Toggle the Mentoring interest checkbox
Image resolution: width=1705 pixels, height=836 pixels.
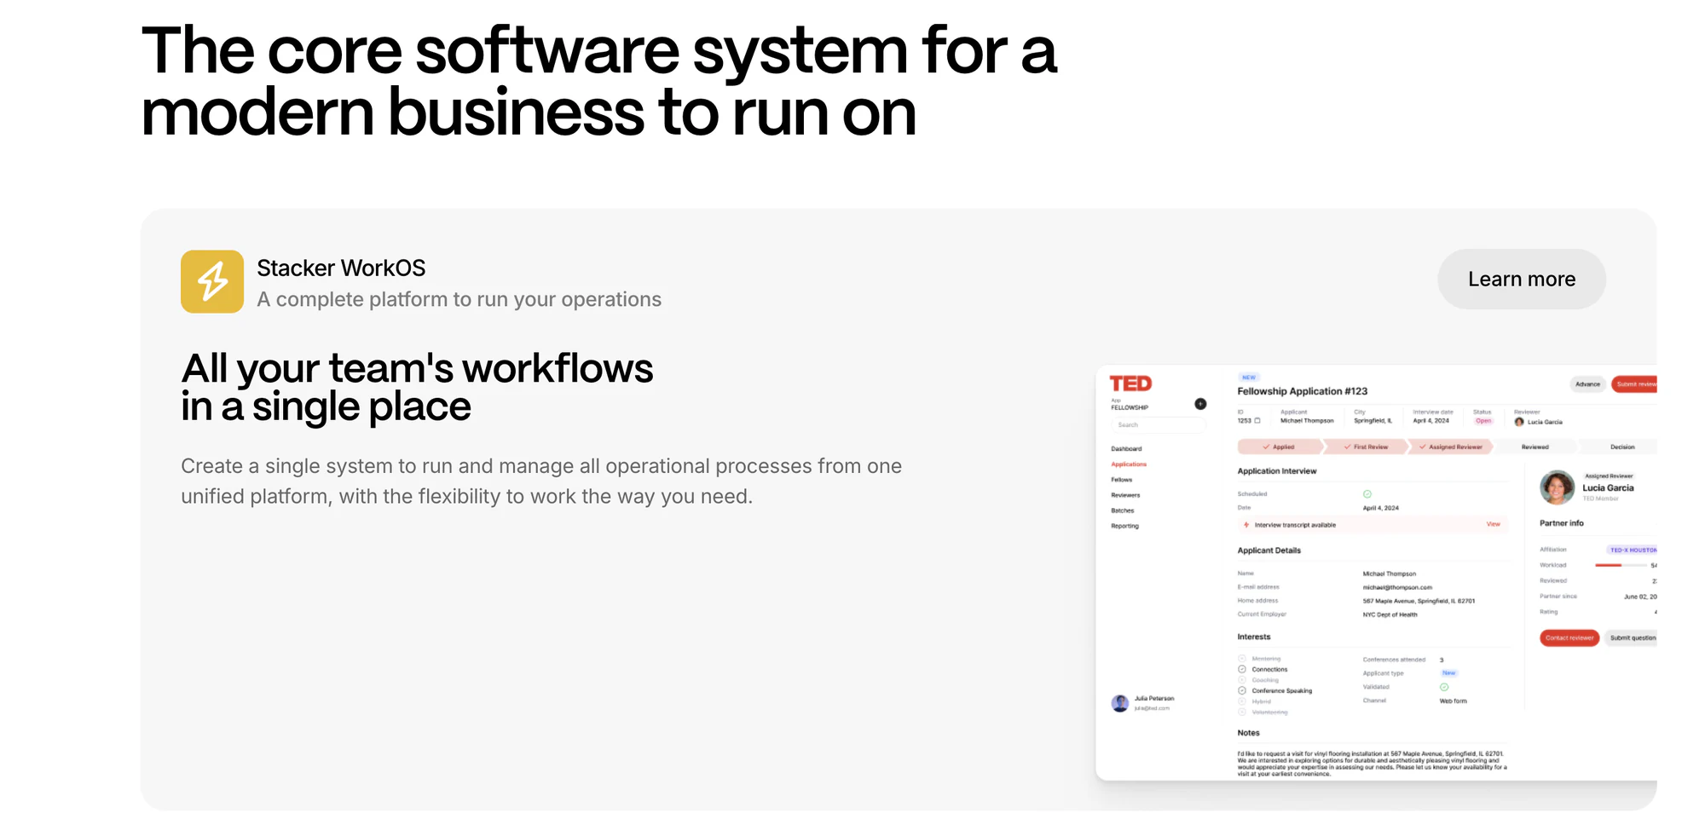[x=1242, y=659]
